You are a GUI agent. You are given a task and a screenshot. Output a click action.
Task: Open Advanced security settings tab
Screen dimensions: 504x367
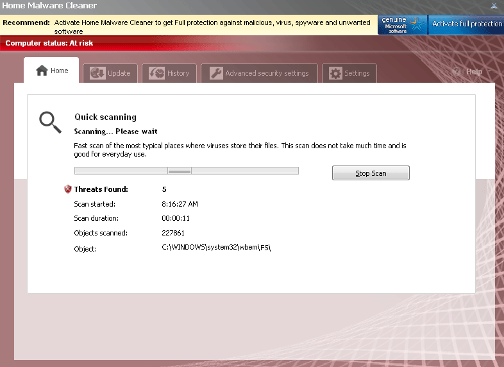267,73
